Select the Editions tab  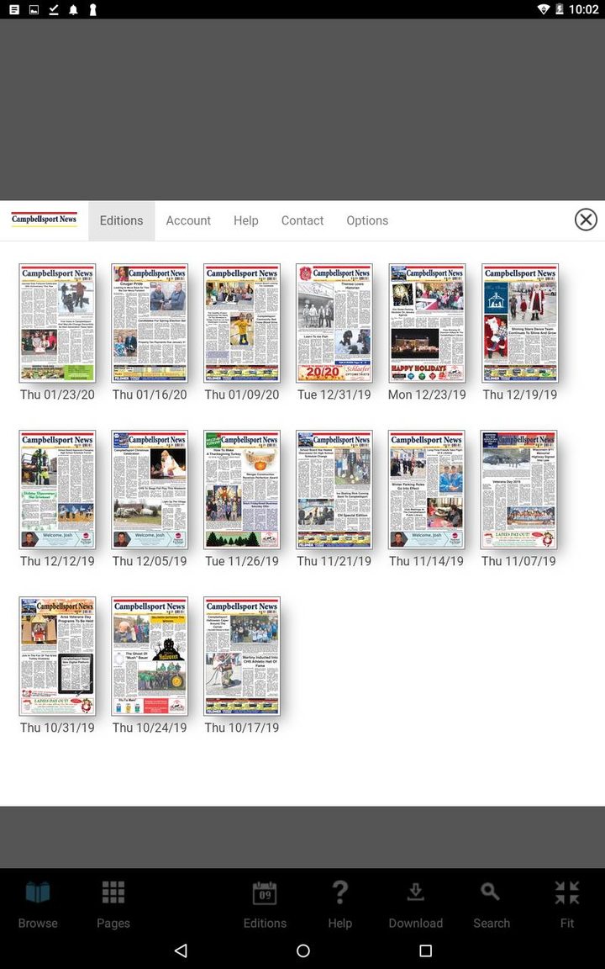122,220
